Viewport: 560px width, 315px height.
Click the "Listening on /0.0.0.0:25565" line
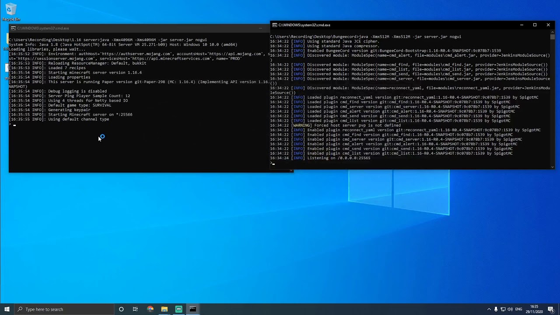(x=320, y=158)
